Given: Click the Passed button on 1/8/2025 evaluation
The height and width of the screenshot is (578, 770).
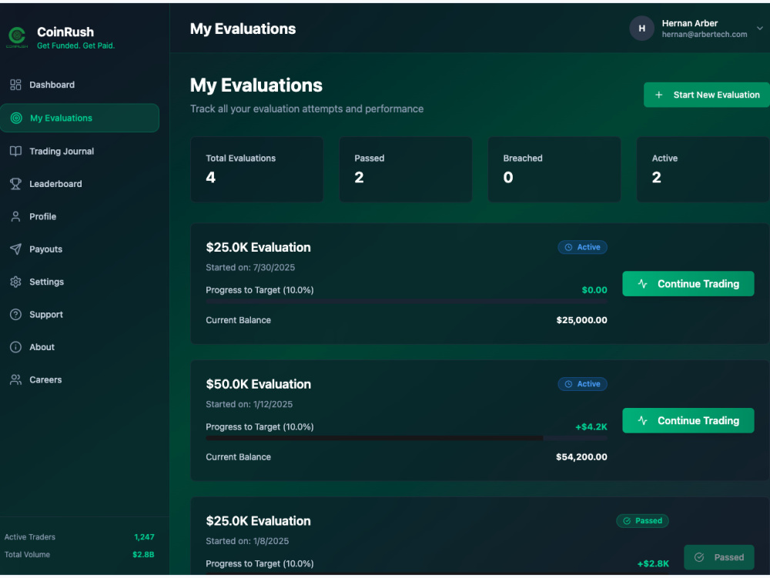Looking at the screenshot, I should 719,557.
